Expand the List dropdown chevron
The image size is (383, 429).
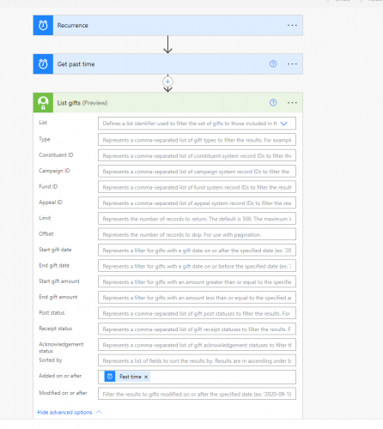coord(283,124)
